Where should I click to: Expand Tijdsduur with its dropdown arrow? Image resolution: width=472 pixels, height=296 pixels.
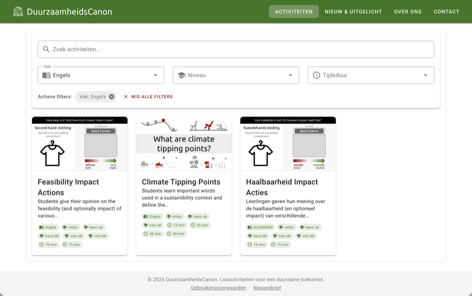coord(426,75)
